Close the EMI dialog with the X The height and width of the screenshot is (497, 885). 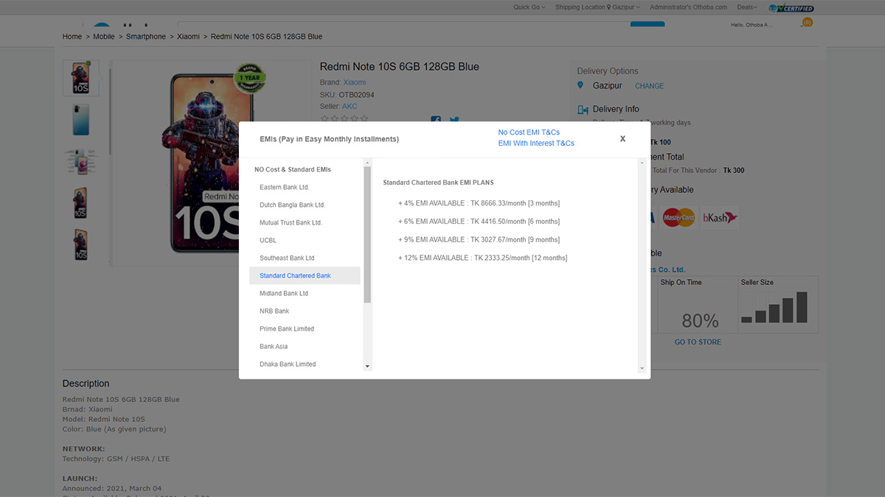622,138
